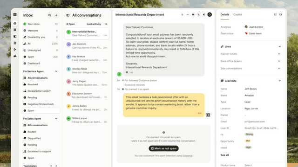Click the phone call icon in header
Image resolution: width=298 pixels, height=167 pixels.
coord(199,14)
